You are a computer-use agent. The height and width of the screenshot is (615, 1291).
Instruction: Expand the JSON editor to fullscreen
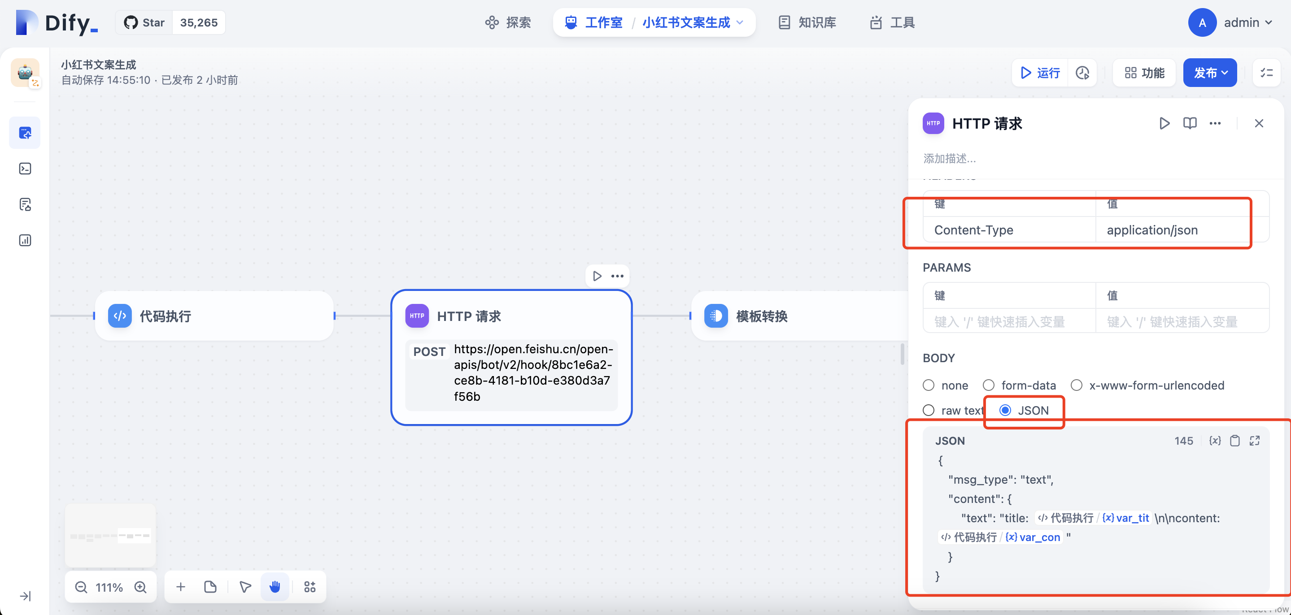pyautogui.click(x=1254, y=441)
